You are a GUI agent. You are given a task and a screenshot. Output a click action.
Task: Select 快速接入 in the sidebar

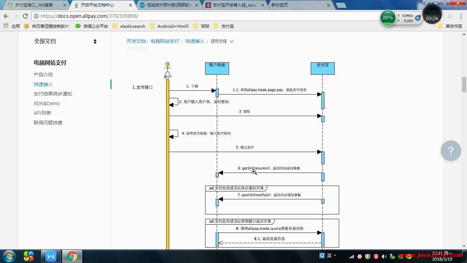[x=43, y=84]
